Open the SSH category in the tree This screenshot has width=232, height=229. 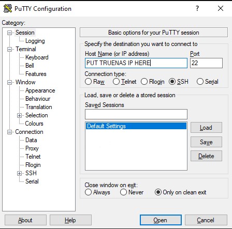31,173
